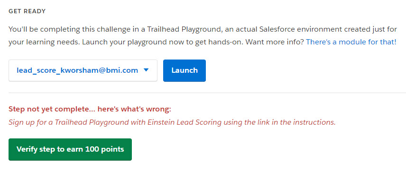Open the playground selection dropdown
Viewport: 406px width, 171px height.
(x=83, y=70)
